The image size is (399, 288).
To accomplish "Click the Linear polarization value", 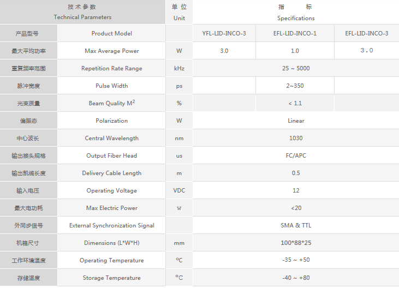I will tap(296, 121).
